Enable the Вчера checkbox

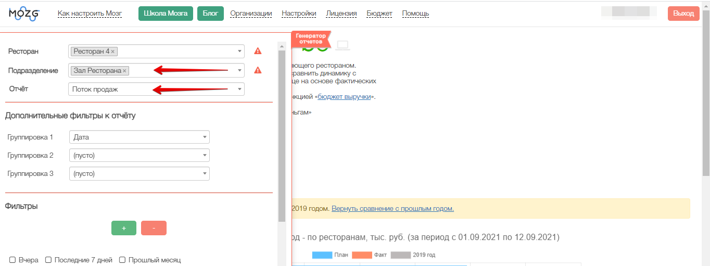[x=12, y=260]
